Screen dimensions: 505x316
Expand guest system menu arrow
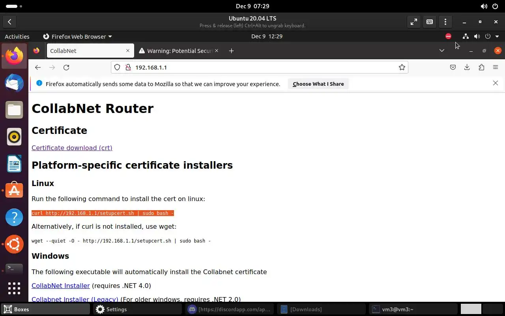click(x=497, y=36)
